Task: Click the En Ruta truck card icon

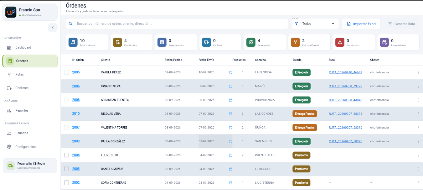Action: 206,42
